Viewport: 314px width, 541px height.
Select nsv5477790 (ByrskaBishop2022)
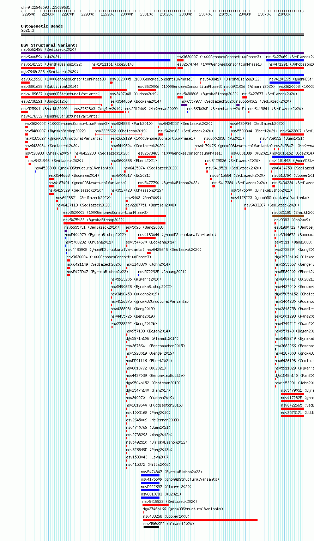tap(169, 183)
